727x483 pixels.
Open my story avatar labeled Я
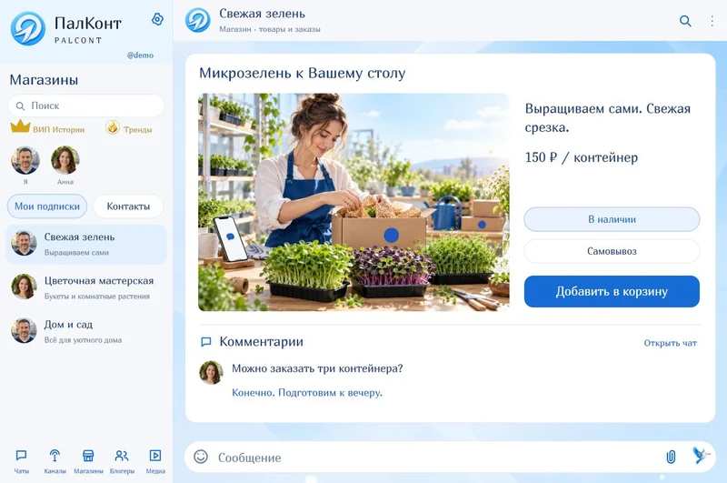(x=25, y=160)
